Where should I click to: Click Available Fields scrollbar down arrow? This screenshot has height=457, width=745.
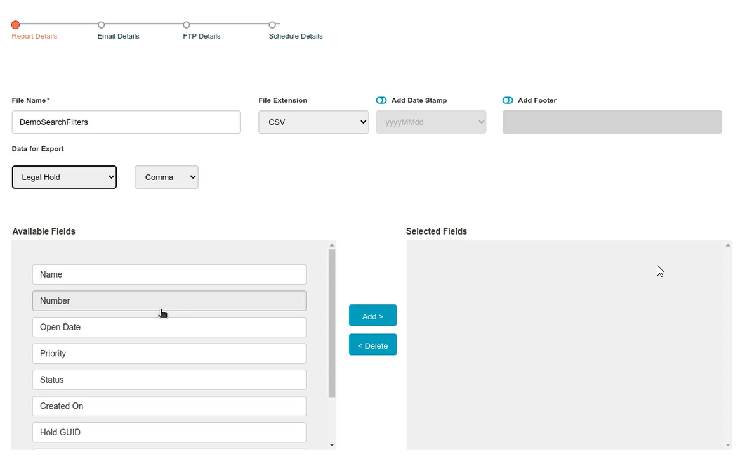coord(332,445)
